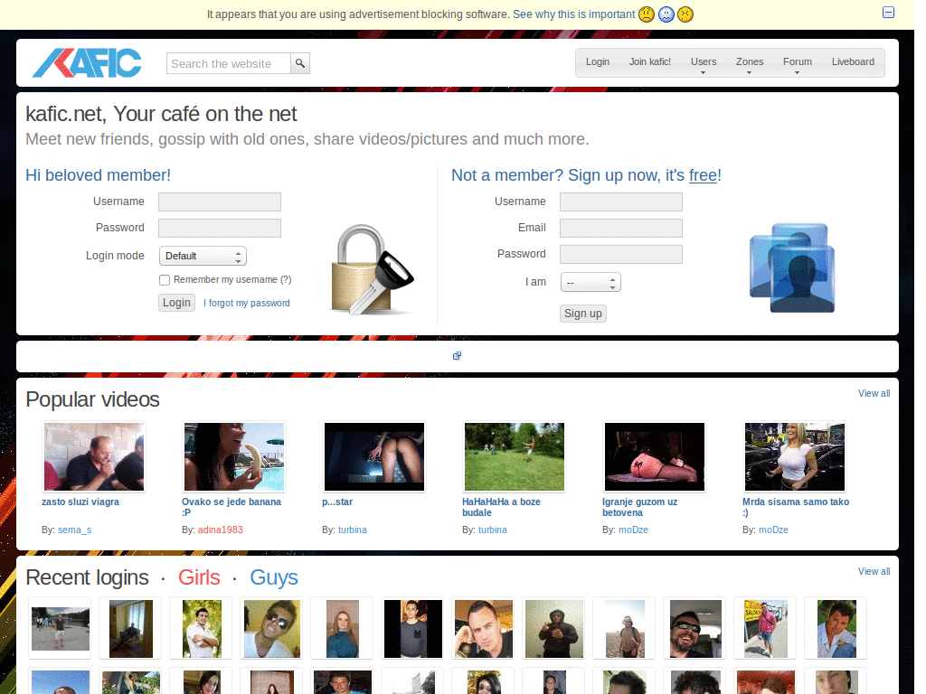This screenshot has width=926, height=694.
Task: Click I forgot my password link
Action: 247,304
